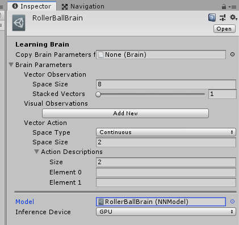
Task: Edit the Stacked Vectors value box
Action: (223, 94)
